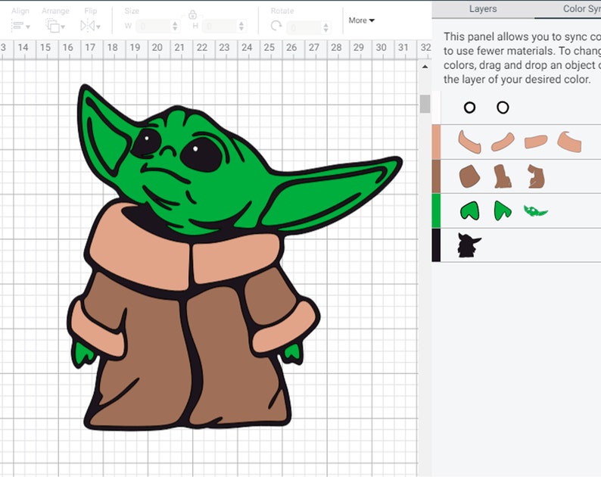Click the Rotate circular arrow icon
This screenshot has width=601, height=477.
coord(276,26)
